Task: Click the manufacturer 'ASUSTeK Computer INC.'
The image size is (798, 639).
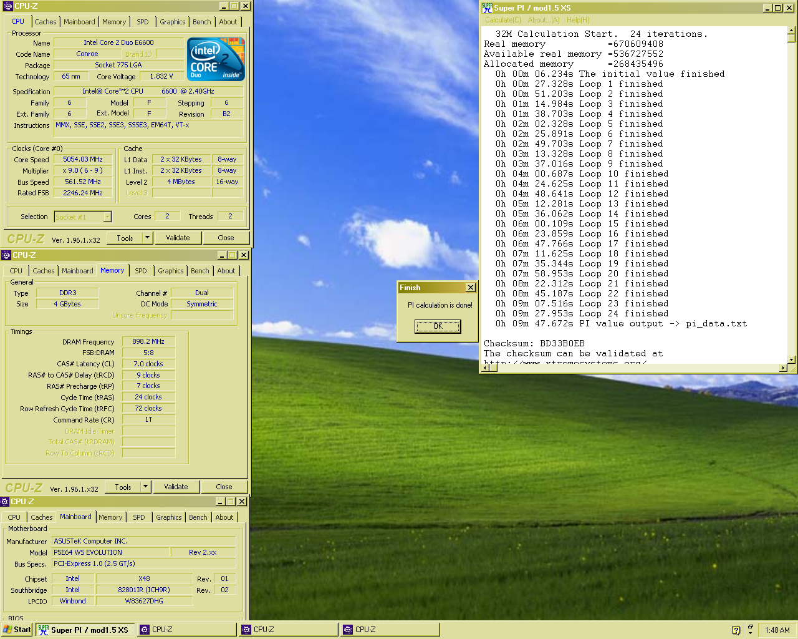Action: tap(144, 541)
